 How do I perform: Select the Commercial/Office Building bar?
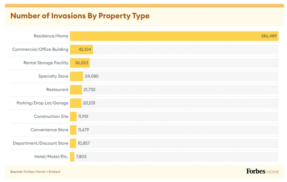[x=81, y=49]
